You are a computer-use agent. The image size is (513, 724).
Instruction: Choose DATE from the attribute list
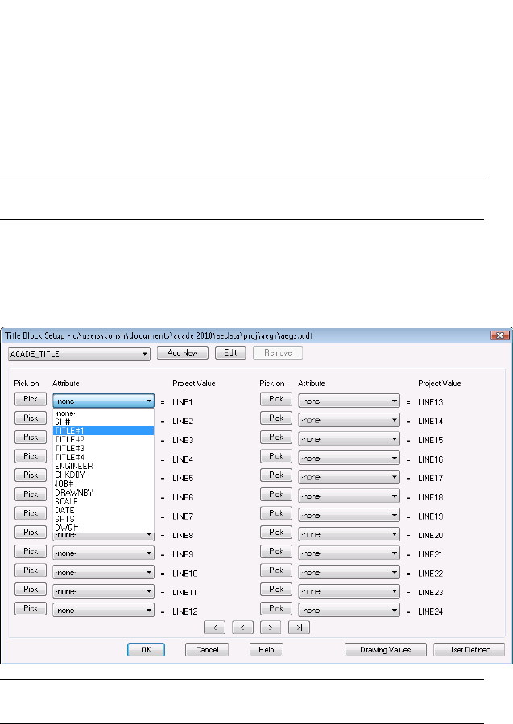(x=104, y=510)
